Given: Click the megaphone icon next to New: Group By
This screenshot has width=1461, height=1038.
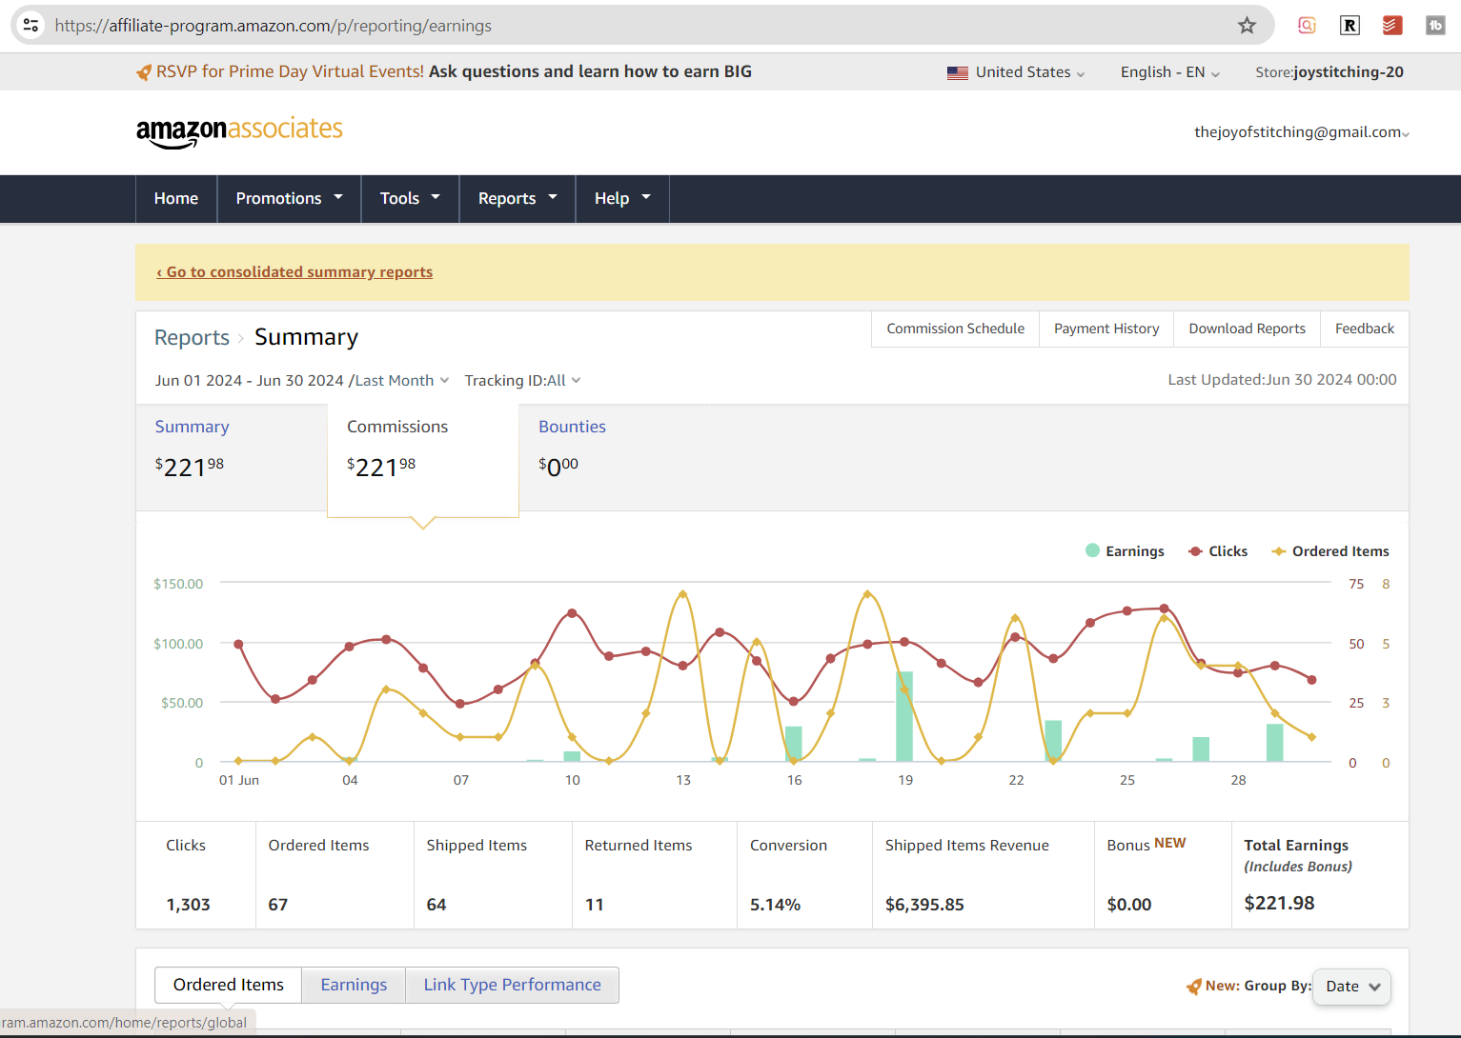Looking at the screenshot, I should tap(1193, 987).
